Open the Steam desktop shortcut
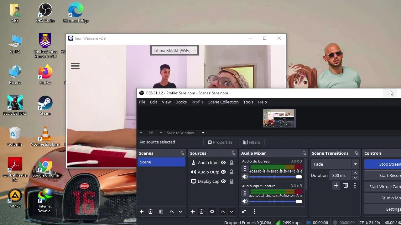The height and width of the screenshot is (225, 401). click(45, 106)
